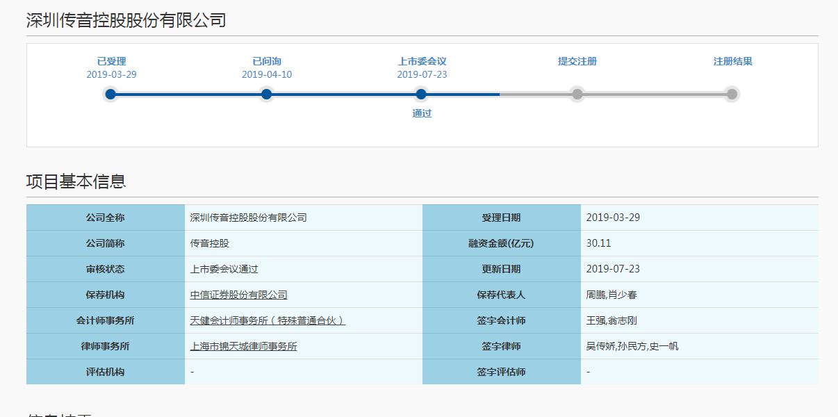Click the 更新日期 value 2019-07-23 in table
This screenshot has width=838, height=417.
tap(613, 269)
